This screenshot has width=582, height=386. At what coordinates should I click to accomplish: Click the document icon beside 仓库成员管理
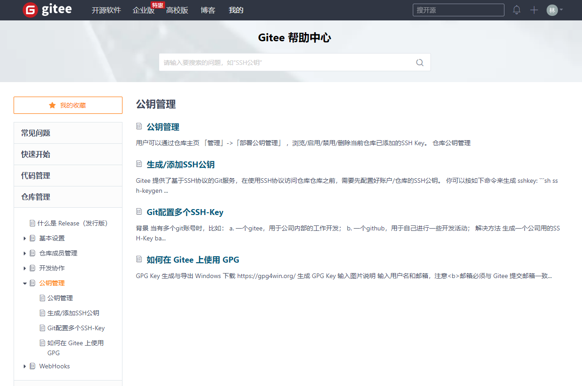pos(32,253)
